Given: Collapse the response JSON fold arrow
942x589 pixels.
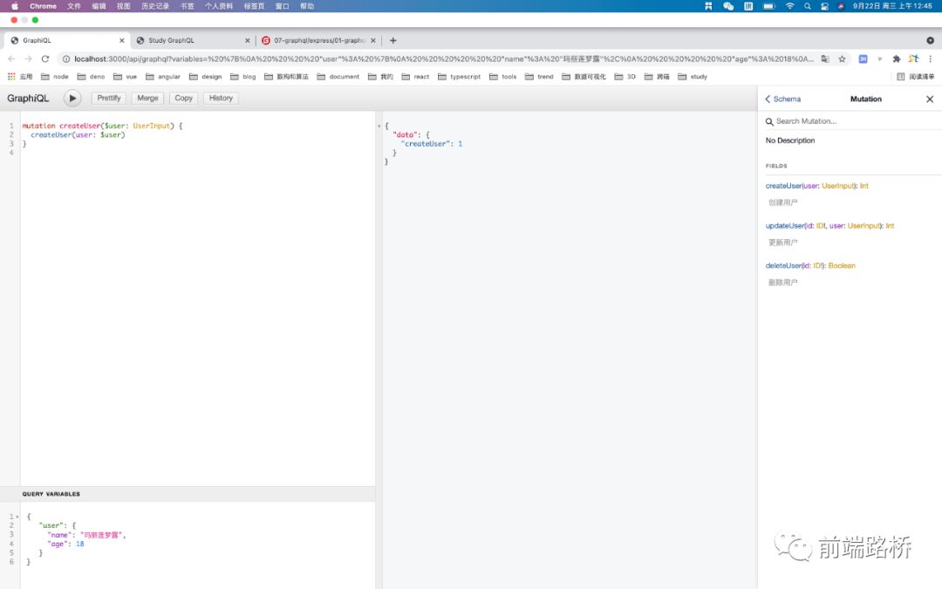Looking at the screenshot, I should click(379, 127).
